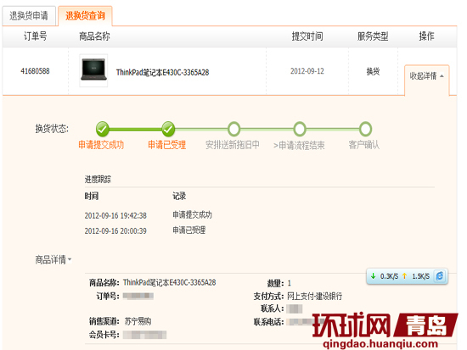Click download speed green arrow indicator

point(374,276)
